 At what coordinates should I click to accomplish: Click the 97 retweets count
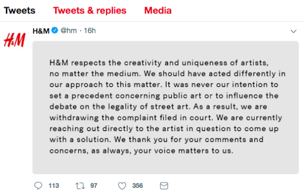click(x=94, y=186)
